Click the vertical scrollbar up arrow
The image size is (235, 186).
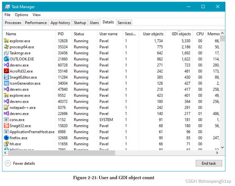pyautogui.click(x=222, y=33)
